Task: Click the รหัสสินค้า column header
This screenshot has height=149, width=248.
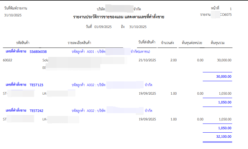Action: click(23, 43)
